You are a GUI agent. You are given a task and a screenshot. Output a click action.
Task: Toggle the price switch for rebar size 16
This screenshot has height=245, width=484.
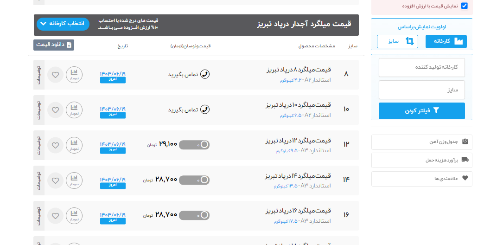pyautogui.click(x=194, y=215)
